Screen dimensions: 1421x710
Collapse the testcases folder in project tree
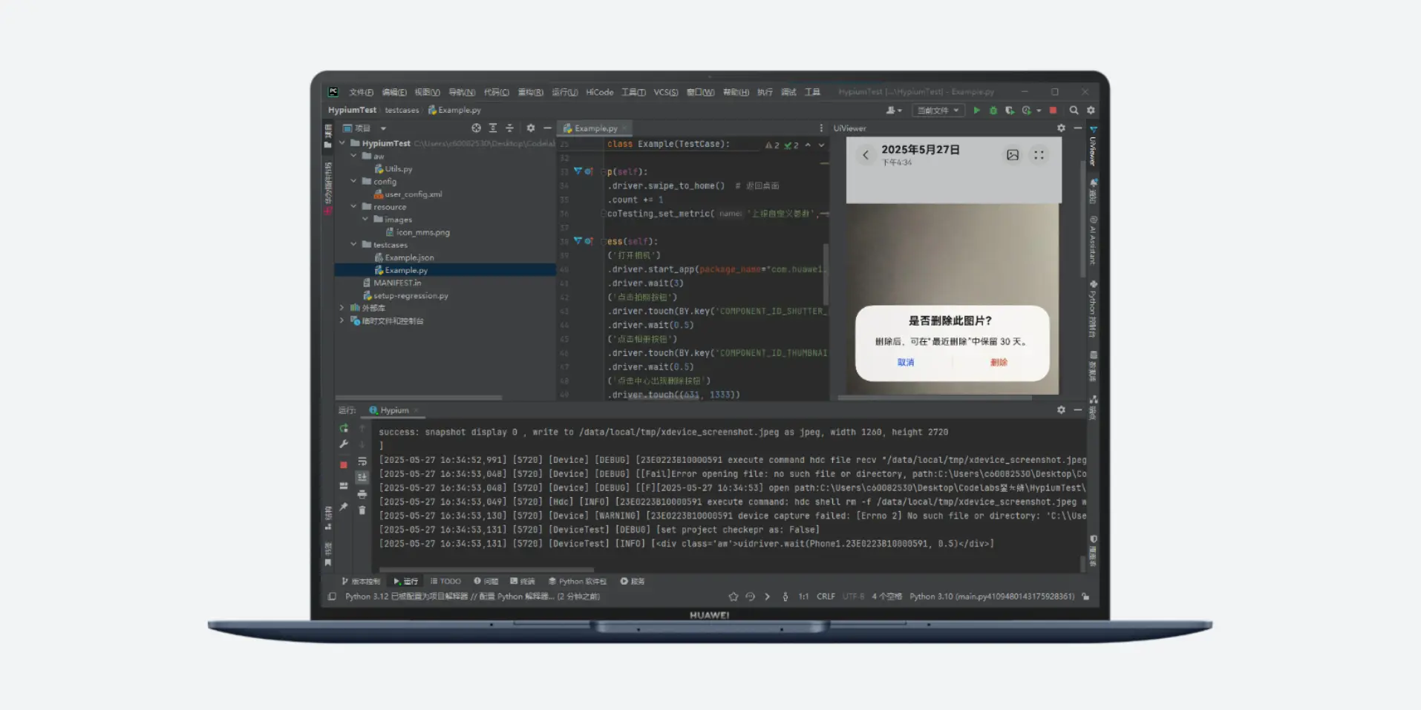tap(354, 245)
